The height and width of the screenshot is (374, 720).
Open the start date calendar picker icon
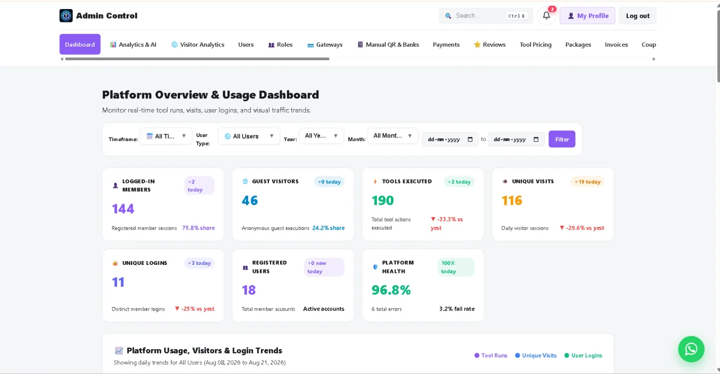click(470, 139)
